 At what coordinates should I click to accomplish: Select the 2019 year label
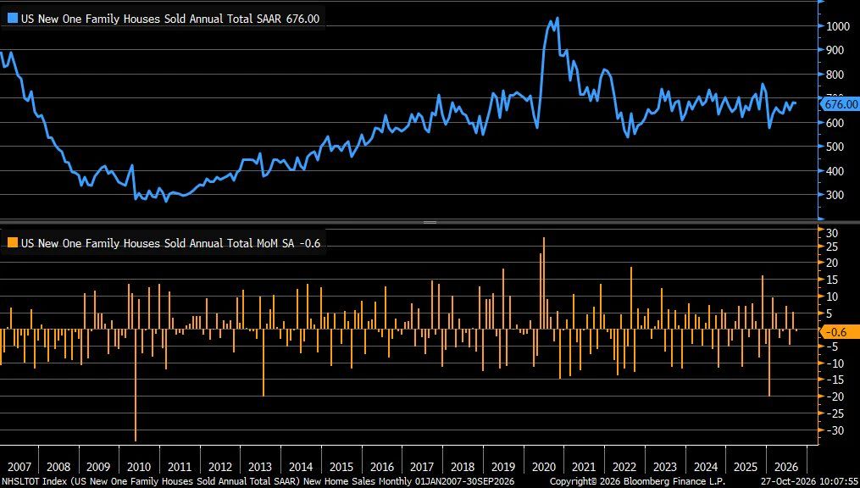(x=503, y=467)
